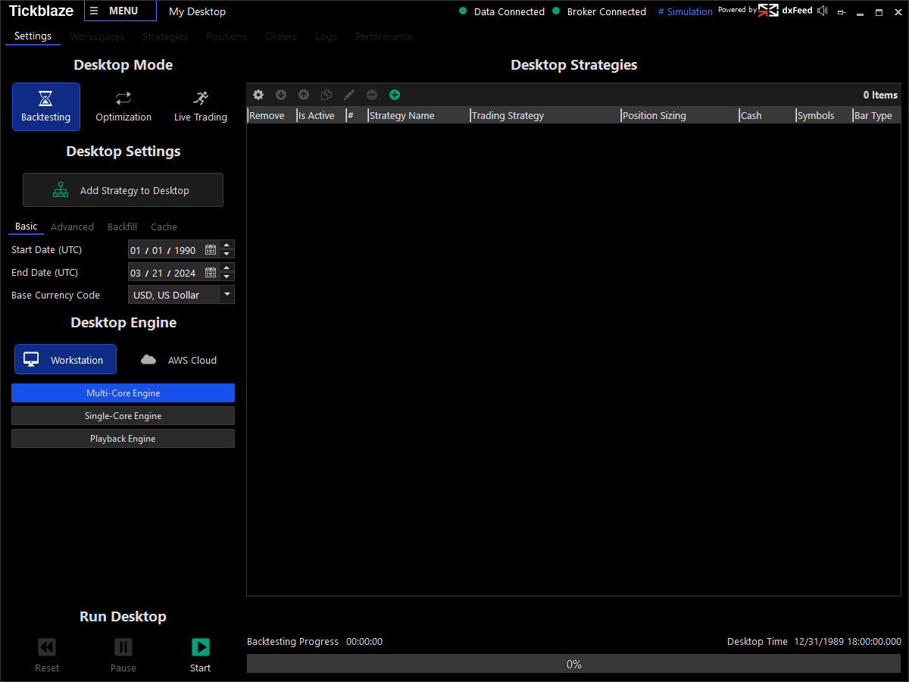
Task: Click the green add strategy plus icon
Action: click(394, 95)
